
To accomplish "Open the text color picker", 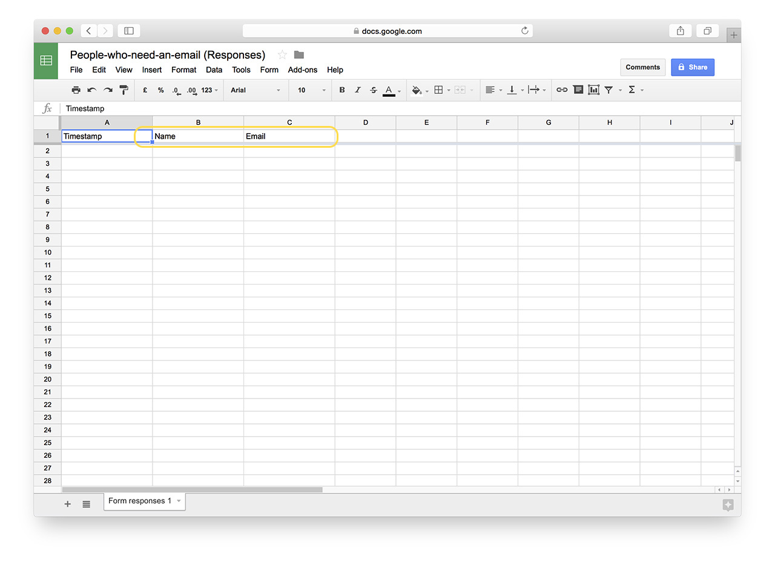I will pos(392,90).
